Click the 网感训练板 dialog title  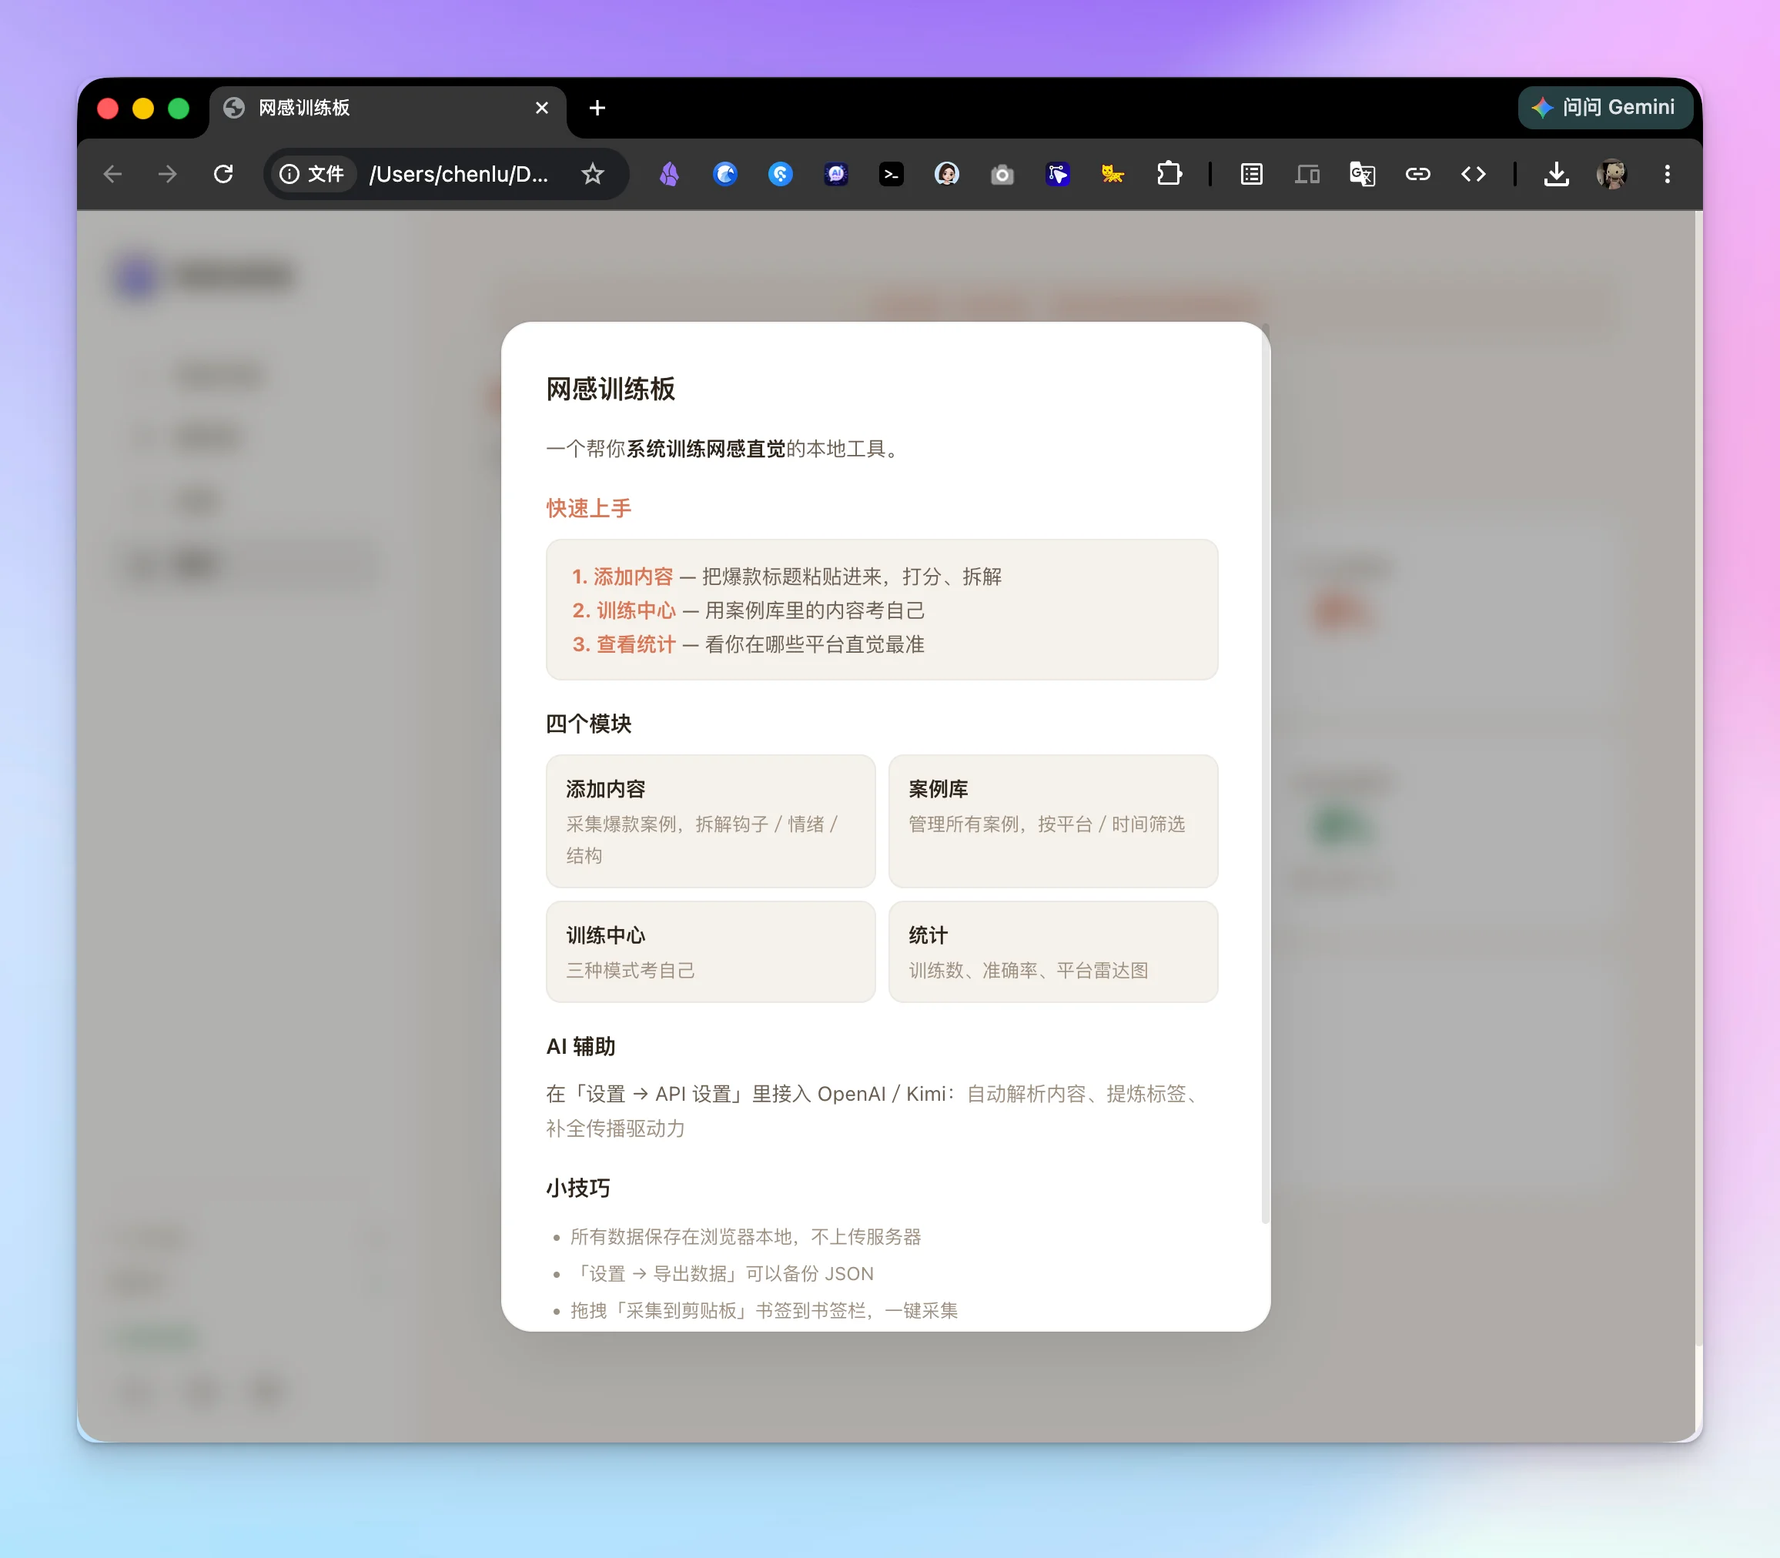point(611,389)
